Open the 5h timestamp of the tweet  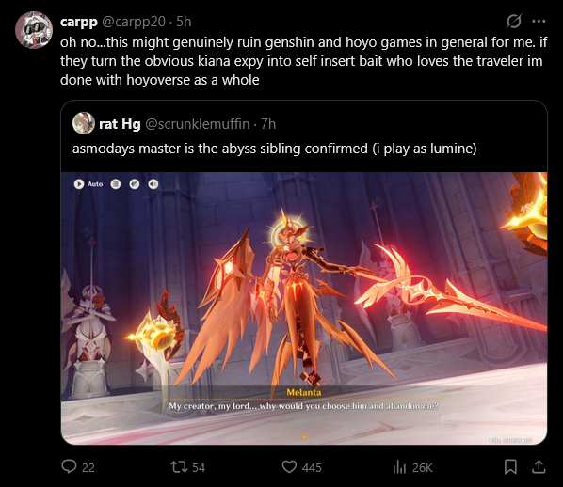click(x=184, y=22)
